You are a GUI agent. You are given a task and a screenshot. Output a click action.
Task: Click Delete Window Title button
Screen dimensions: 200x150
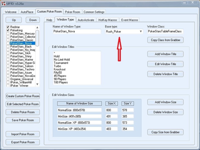pyautogui.click(x=165, y=74)
